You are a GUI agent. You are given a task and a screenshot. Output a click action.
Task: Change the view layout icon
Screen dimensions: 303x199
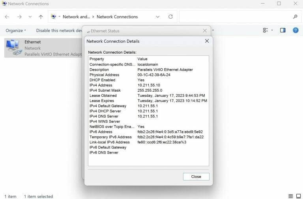click(x=266, y=30)
